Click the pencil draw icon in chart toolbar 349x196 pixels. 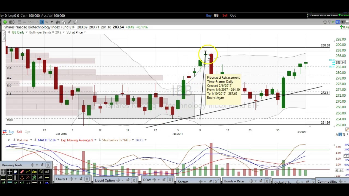[70, 22]
